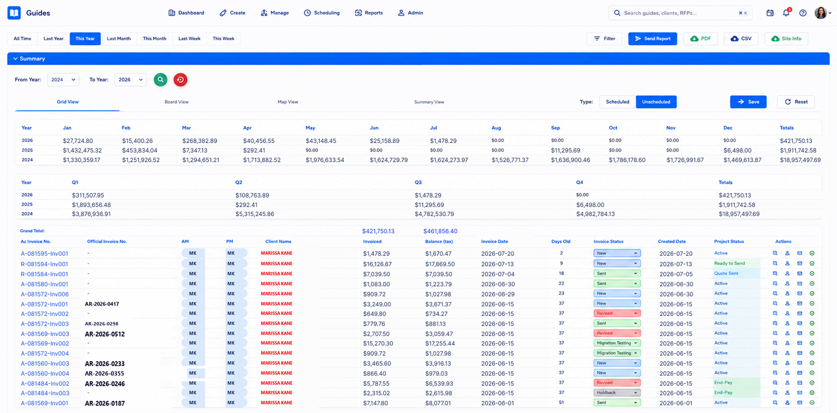Select the This Month time range
Viewport: 837px width, 413px height.
(155, 39)
